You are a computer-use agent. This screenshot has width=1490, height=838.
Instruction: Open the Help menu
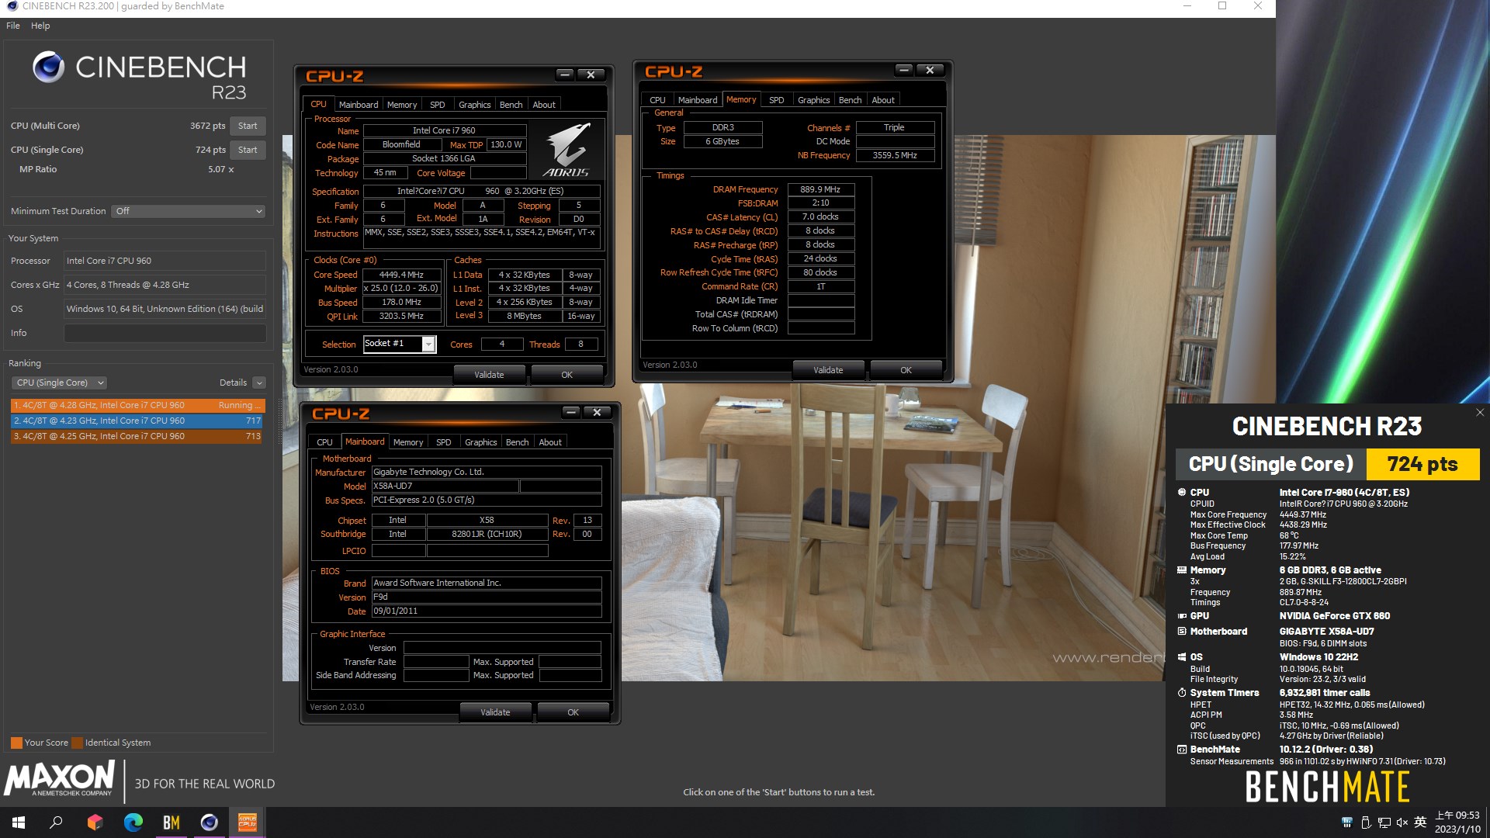(40, 26)
